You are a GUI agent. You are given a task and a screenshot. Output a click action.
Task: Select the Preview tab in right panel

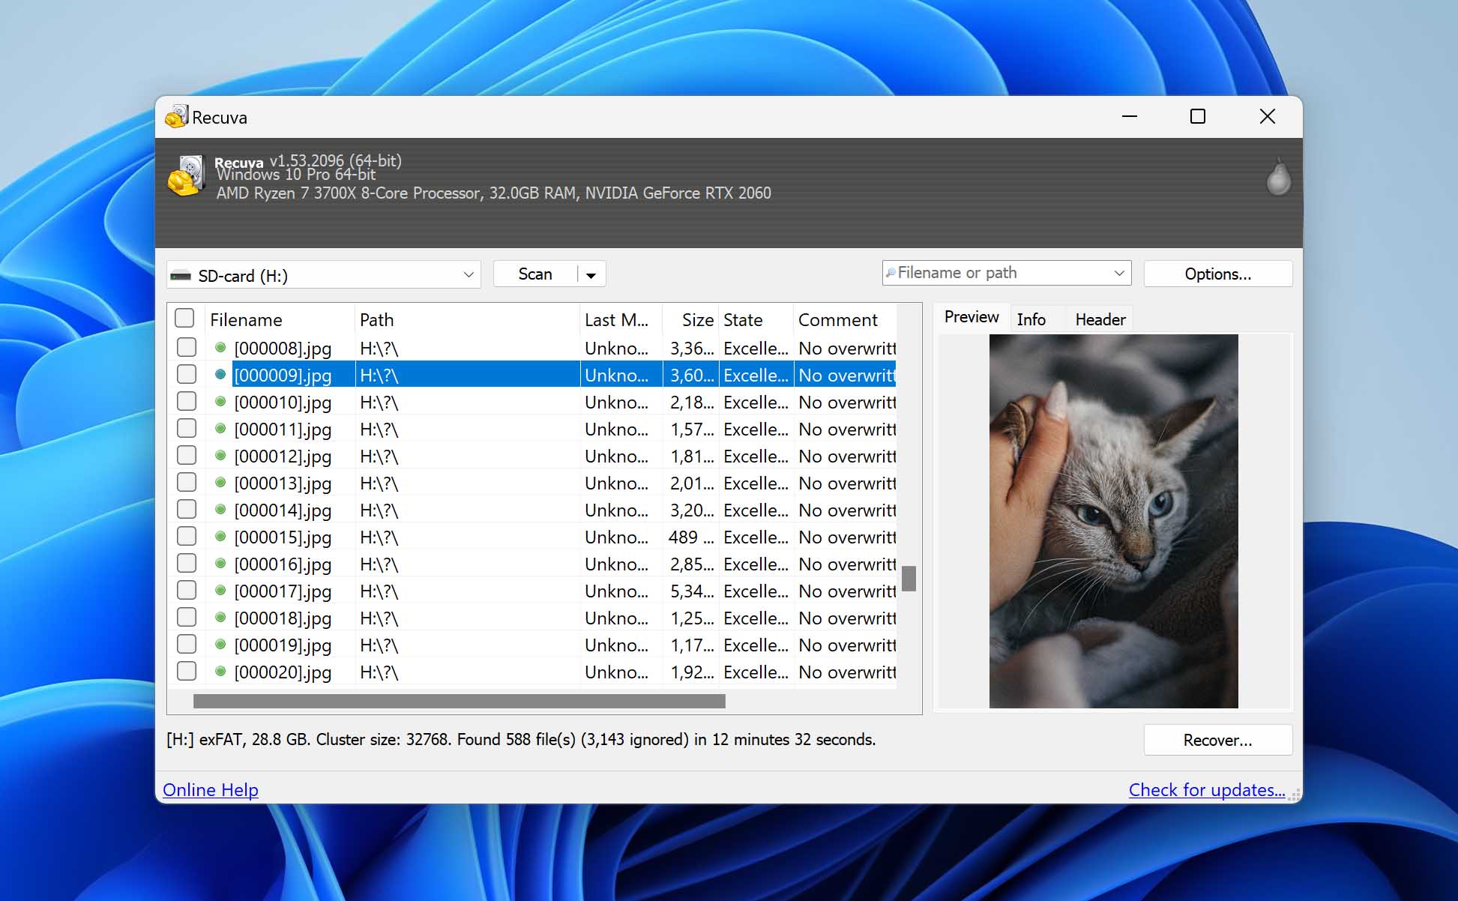coord(969,319)
